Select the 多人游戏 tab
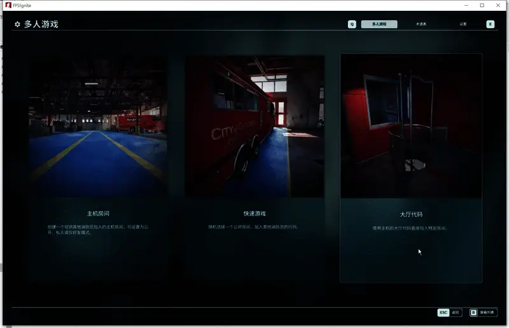 (x=379, y=24)
